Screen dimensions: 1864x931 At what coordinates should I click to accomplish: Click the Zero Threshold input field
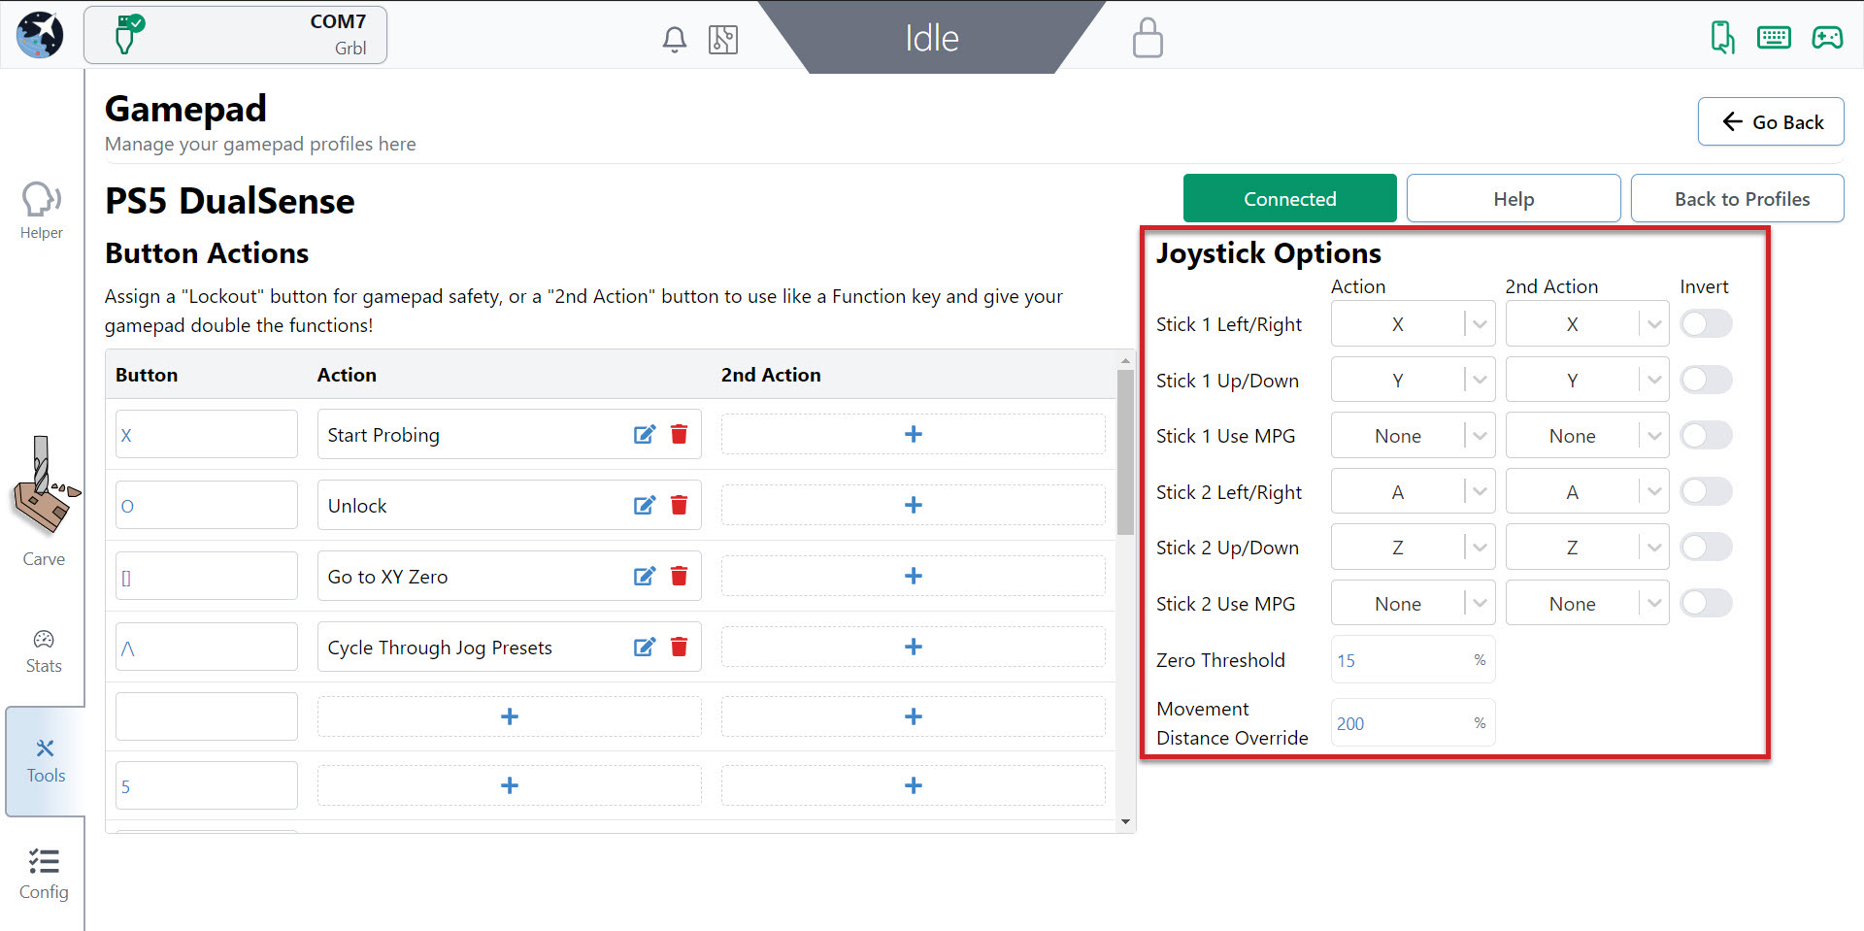pos(1402,660)
